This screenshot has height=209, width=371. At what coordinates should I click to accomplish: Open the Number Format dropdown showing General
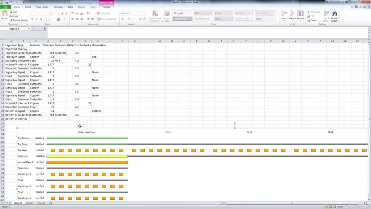click(x=145, y=13)
